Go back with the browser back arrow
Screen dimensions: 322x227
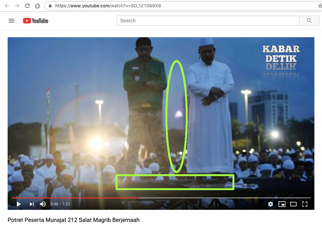7,6
